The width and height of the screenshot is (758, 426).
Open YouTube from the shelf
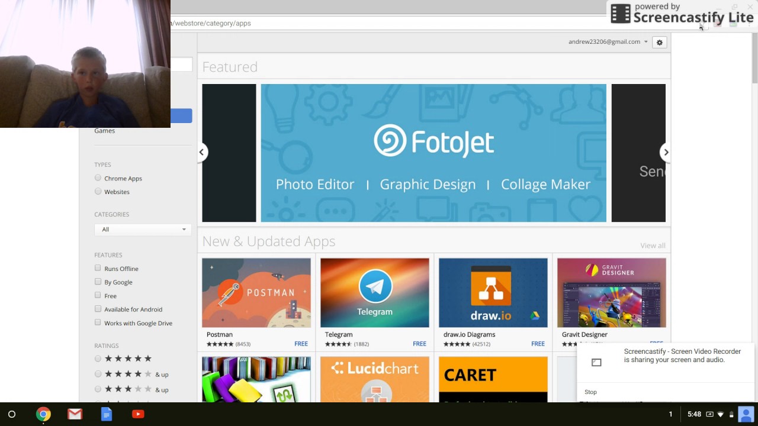click(x=138, y=414)
